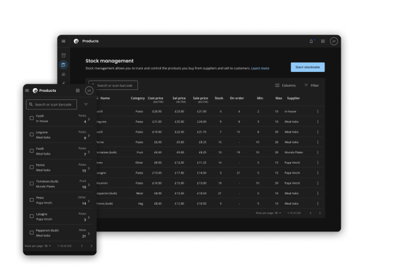Image resolution: width=398 pixels, height=270 pixels.
Task: Open the notifications bell in desktop header
Action: point(312,41)
